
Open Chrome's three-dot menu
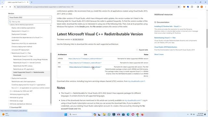[x=206, y=7]
